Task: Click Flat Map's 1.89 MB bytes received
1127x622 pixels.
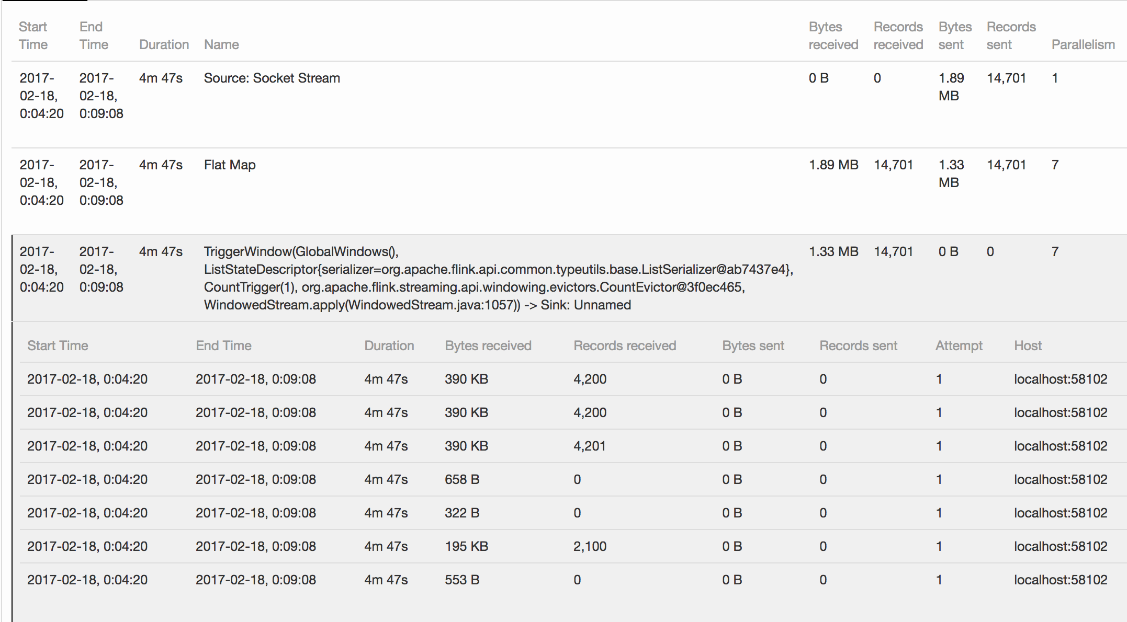Action: point(833,165)
